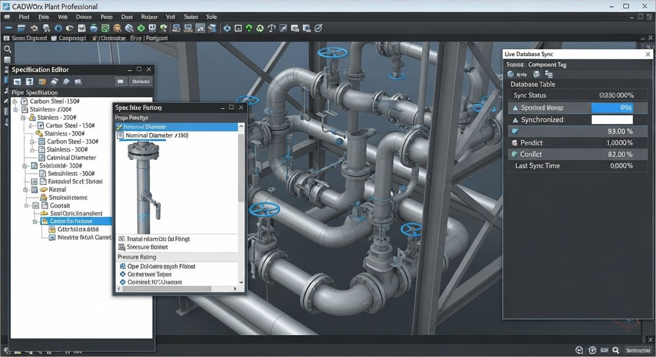Screen dimensions: 656x357
Task: Click the 'Sobiotic' button in Specification Editor
Action: (x=140, y=81)
